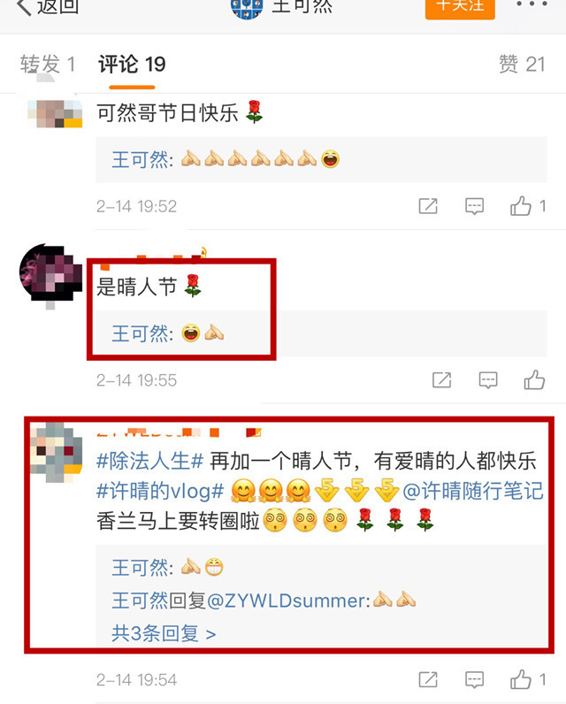This screenshot has width=566, height=704.
Task: Open the #许晴的vlog# hashtag
Action: (160, 491)
